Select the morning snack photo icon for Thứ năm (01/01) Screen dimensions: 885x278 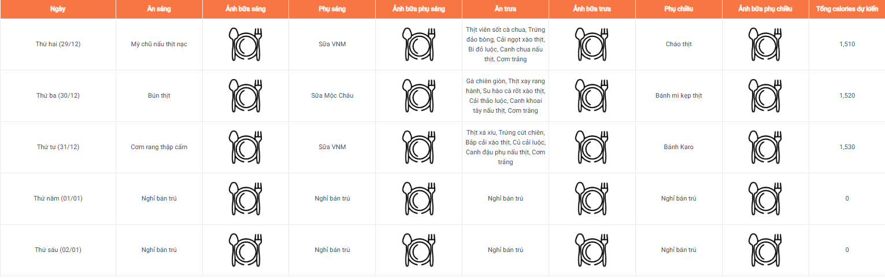(419, 198)
